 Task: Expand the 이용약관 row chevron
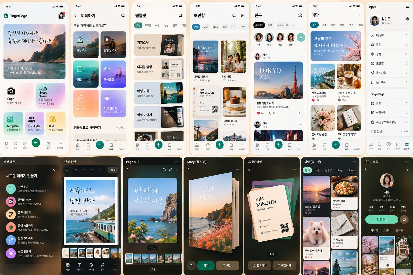(407, 113)
